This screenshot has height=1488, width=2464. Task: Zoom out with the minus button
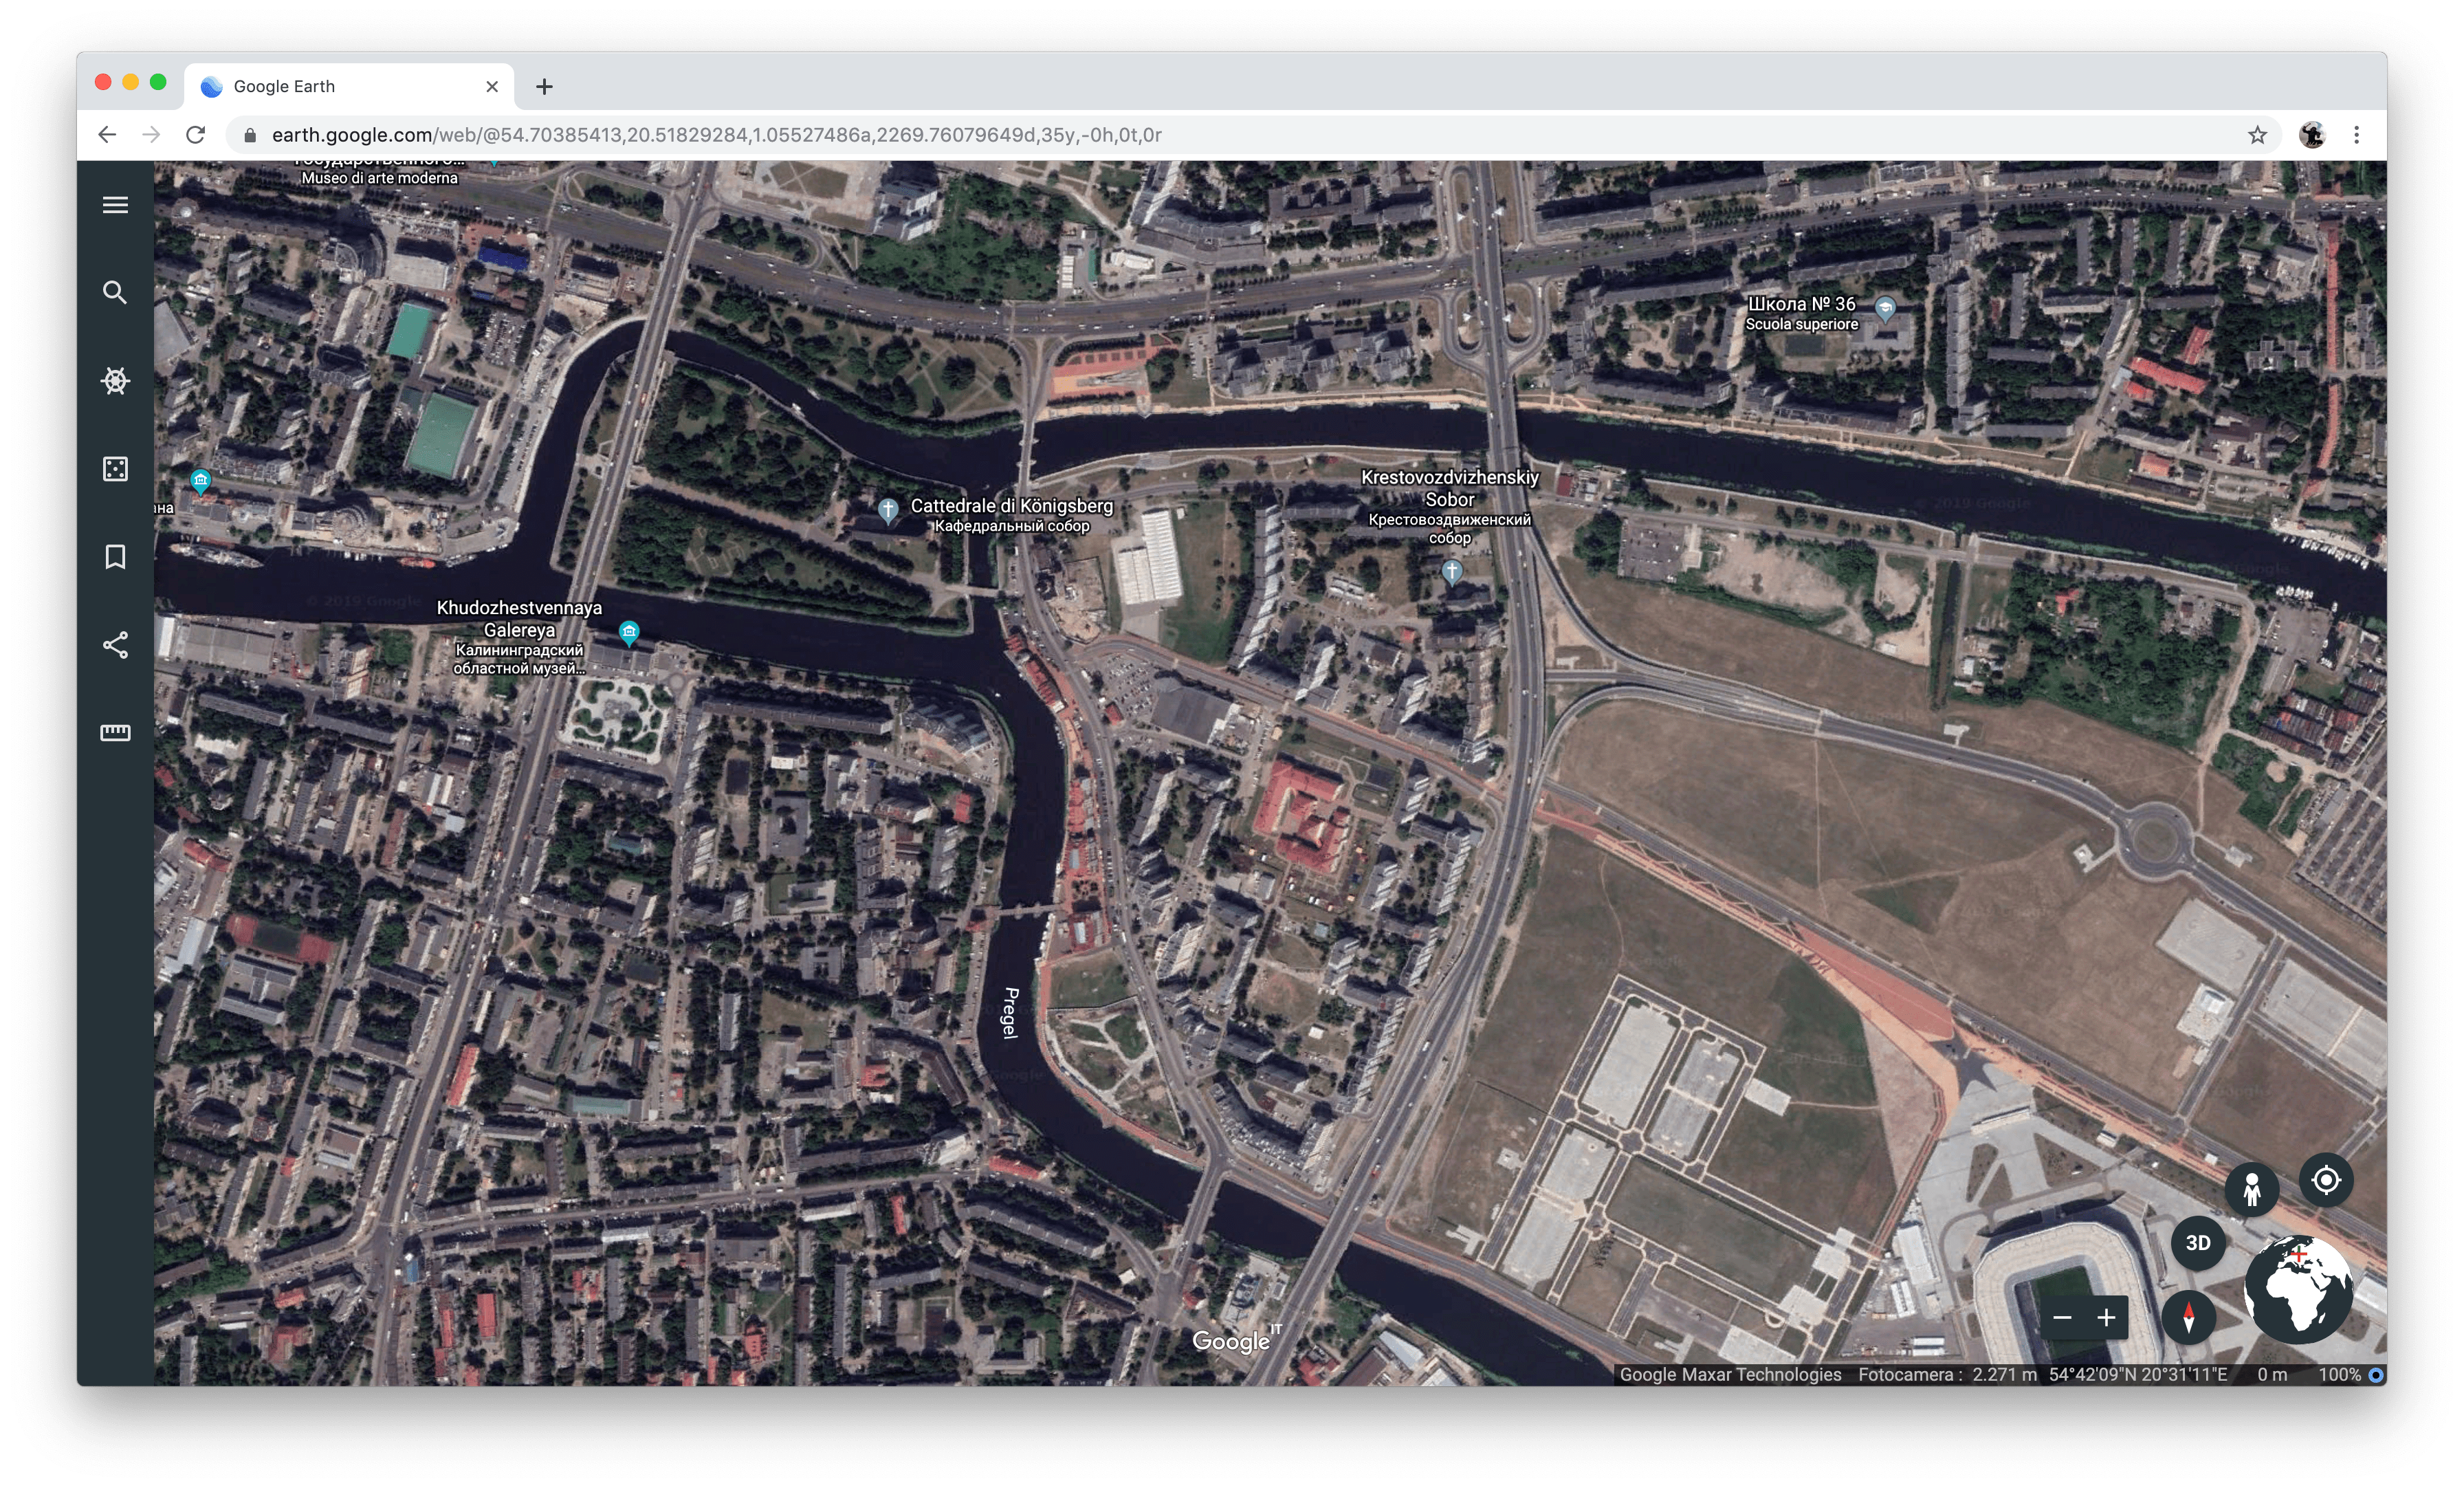2062,1318
